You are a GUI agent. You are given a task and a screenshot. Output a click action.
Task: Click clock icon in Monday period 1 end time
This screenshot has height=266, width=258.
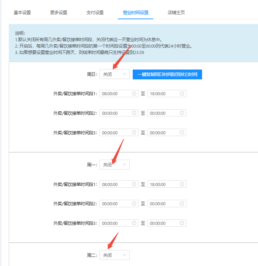pyautogui.click(x=182, y=184)
